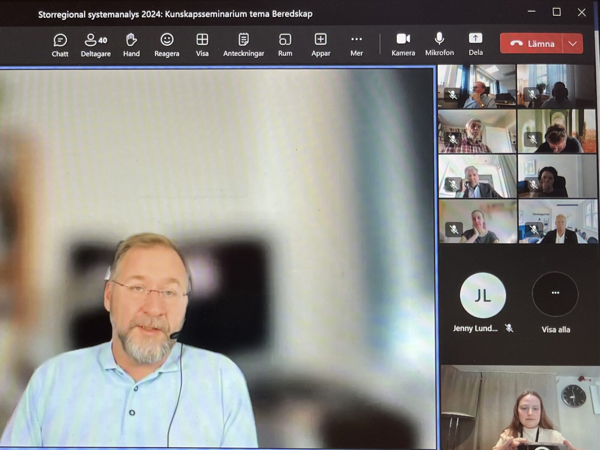Open the Chatt panel
The height and width of the screenshot is (450, 600).
[60, 45]
